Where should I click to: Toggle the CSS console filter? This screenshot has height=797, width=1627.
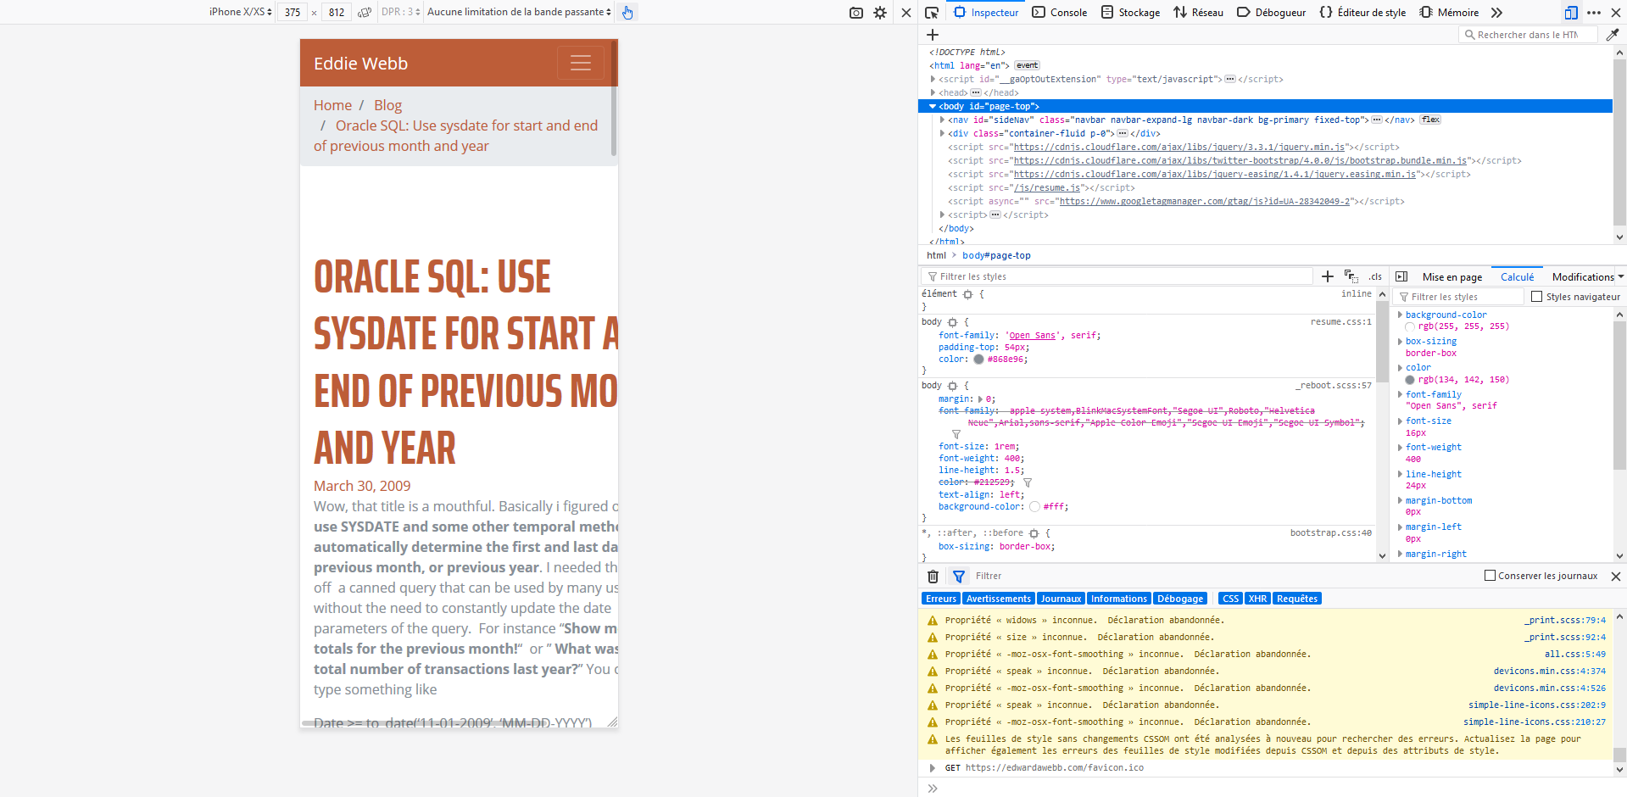1230,599
